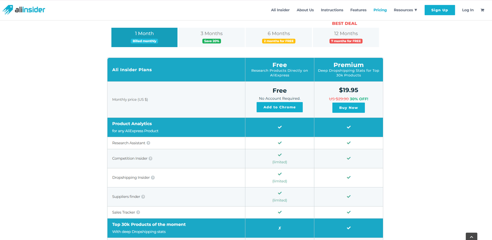Click the struck-through 'US $29.90' price
The height and width of the screenshot is (240, 492).
point(339,99)
